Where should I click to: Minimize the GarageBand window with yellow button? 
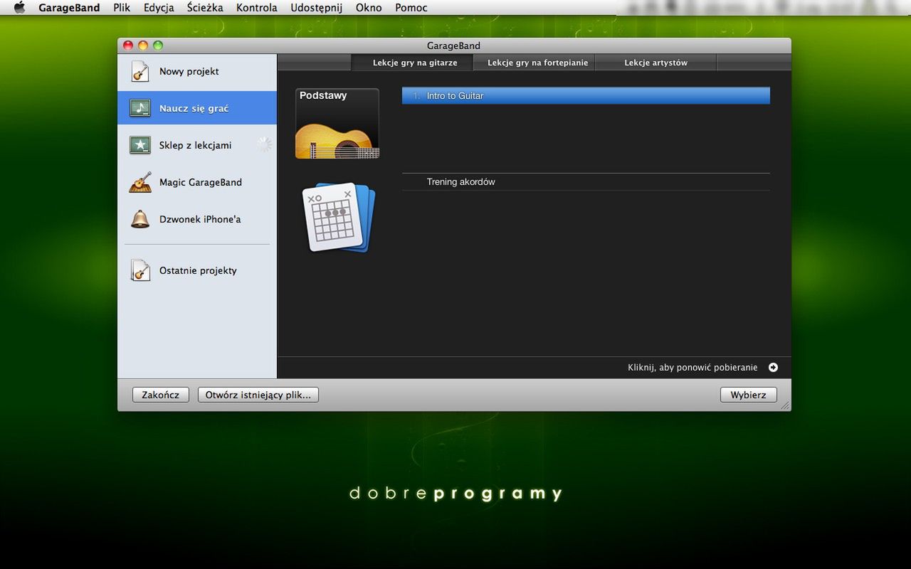143,46
